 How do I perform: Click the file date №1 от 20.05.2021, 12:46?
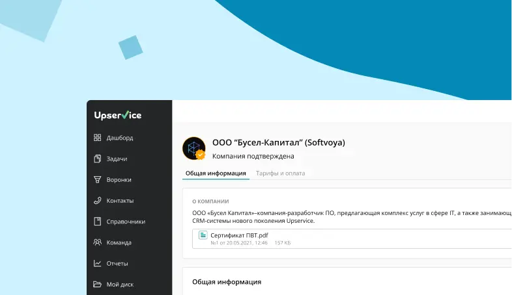239,243
